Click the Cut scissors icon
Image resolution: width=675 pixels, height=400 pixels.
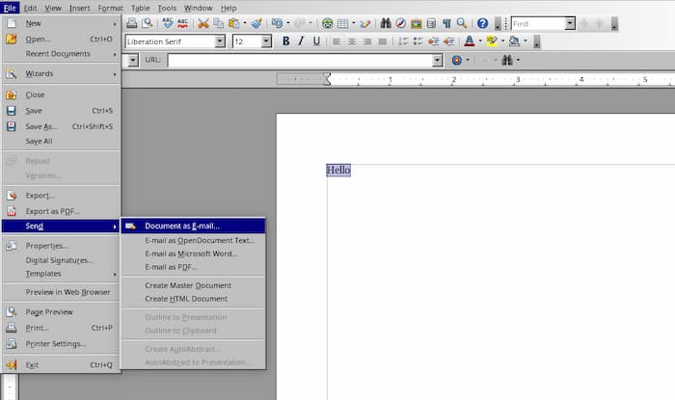pyautogui.click(x=203, y=23)
